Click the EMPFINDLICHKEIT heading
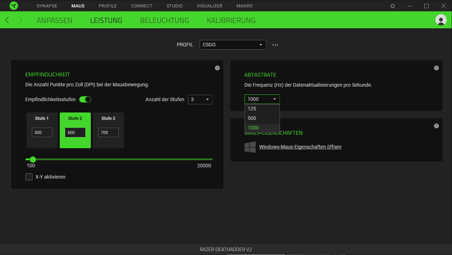Screen dimensions: 452x255 48,75
